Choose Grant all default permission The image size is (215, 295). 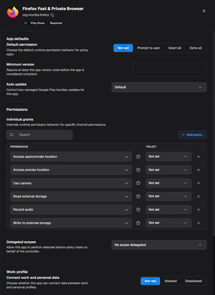[x=175, y=48]
